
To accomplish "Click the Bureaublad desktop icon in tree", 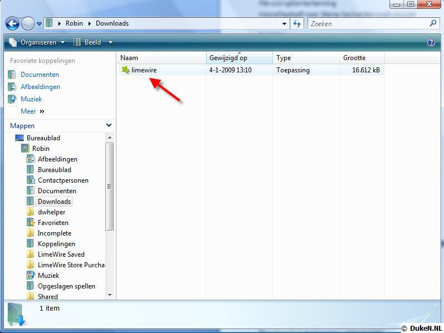I will point(19,138).
